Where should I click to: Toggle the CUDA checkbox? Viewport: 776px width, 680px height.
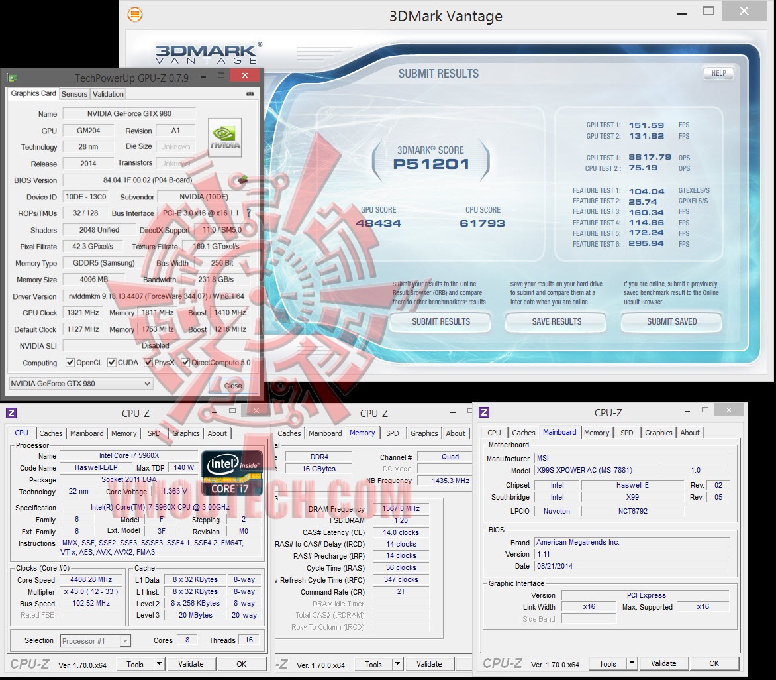pyautogui.click(x=112, y=363)
